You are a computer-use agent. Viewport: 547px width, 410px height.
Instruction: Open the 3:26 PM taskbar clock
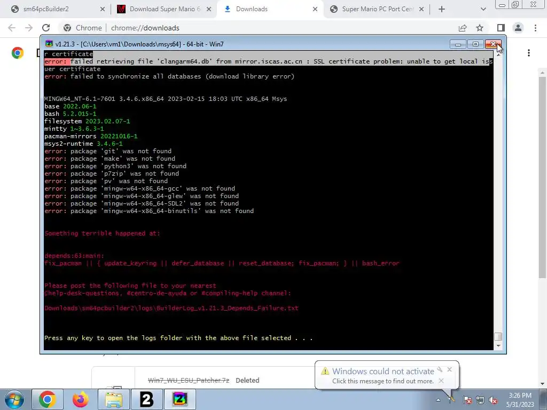tap(520, 400)
